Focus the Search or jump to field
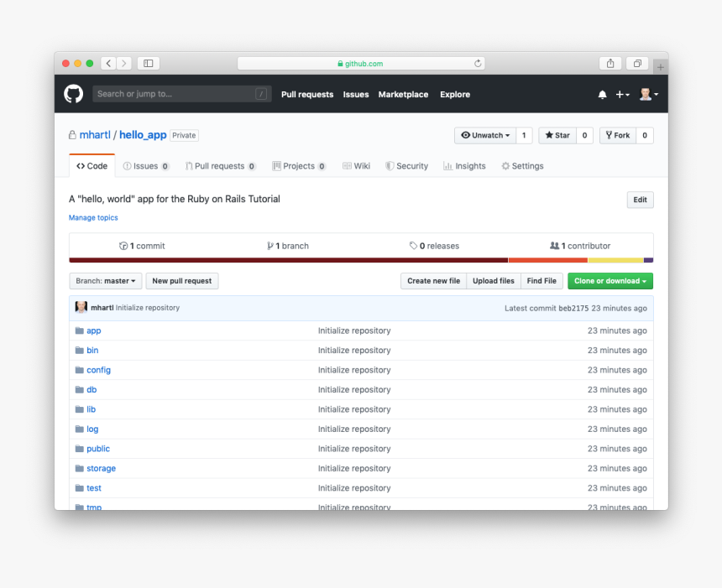The width and height of the screenshot is (722, 588). [182, 94]
